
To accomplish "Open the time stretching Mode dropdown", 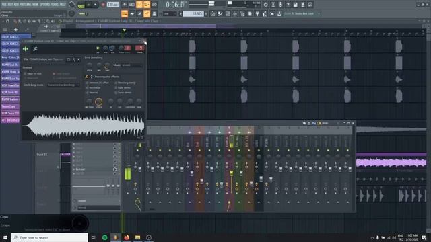I will 132,65.
